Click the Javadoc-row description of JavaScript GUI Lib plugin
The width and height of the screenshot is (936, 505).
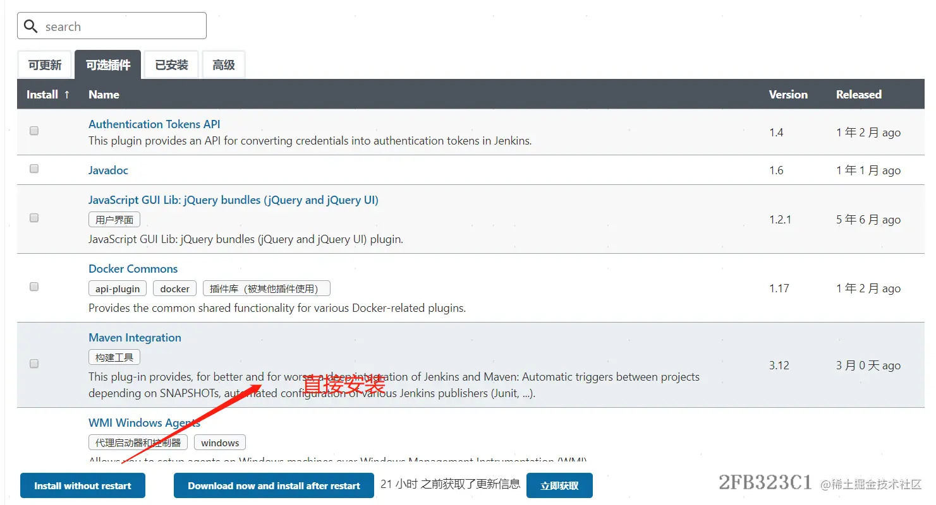pyautogui.click(x=246, y=239)
